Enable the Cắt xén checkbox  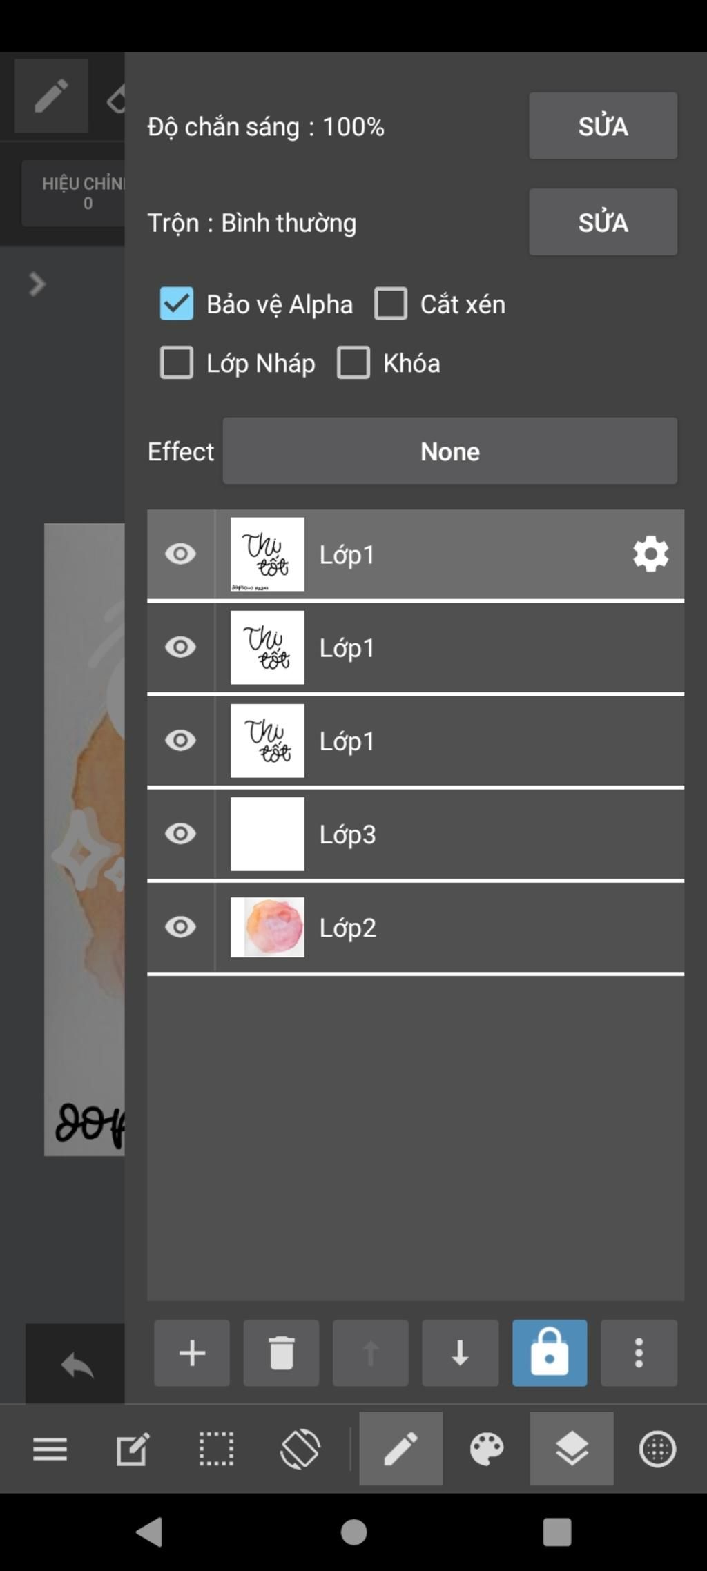point(391,304)
